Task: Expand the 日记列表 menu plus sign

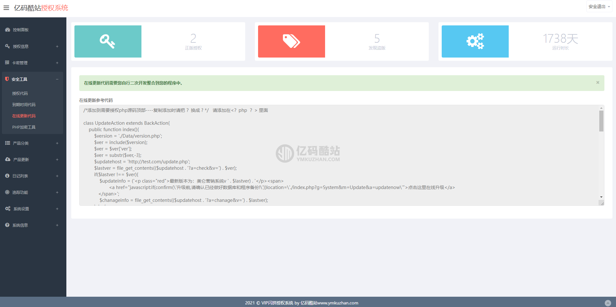Action: click(x=57, y=176)
